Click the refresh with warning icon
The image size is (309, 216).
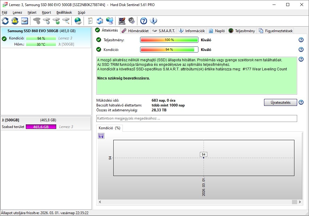point(15,21)
